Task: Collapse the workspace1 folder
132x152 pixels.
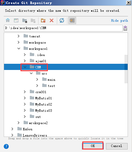Action: [19, 48]
